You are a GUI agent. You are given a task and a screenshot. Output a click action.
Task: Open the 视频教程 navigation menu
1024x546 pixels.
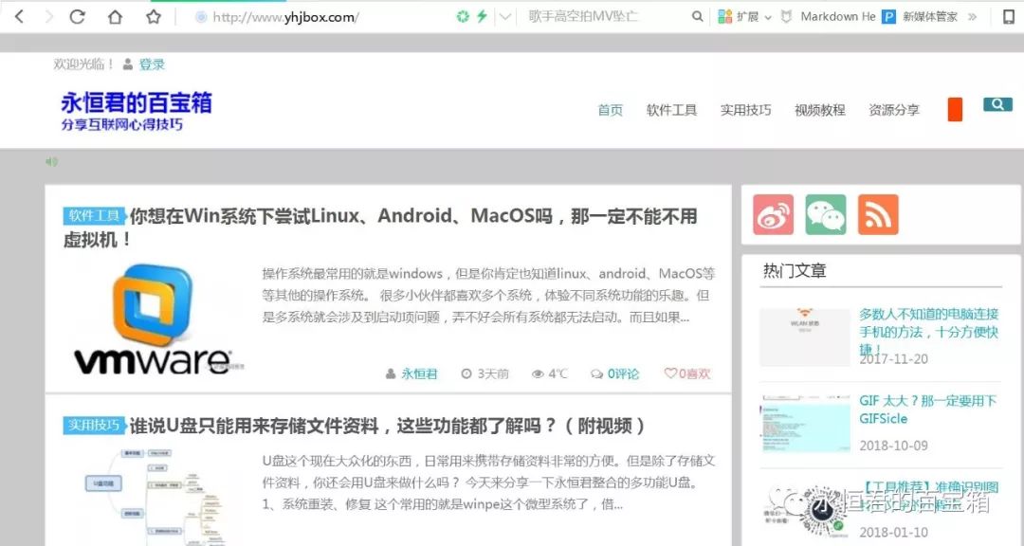point(819,110)
